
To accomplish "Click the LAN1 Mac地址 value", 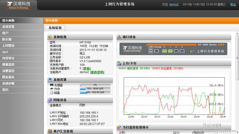I will pyautogui.click(x=92, y=124).
